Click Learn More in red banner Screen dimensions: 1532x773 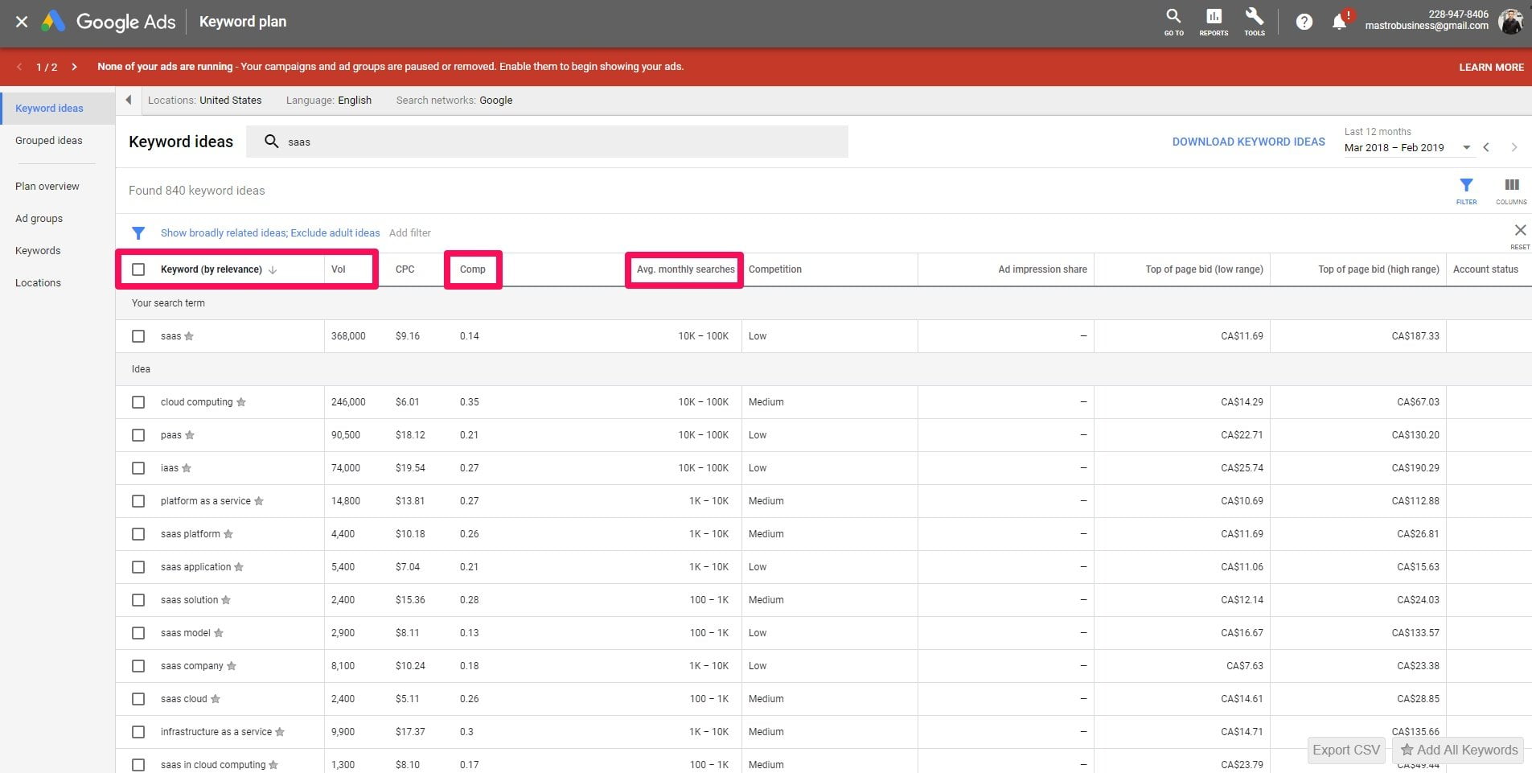coord(1491,67)
